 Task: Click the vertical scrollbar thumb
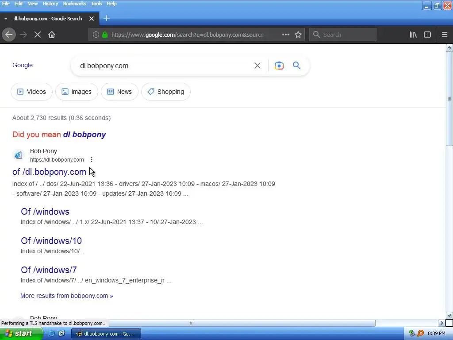click(449, 99)
